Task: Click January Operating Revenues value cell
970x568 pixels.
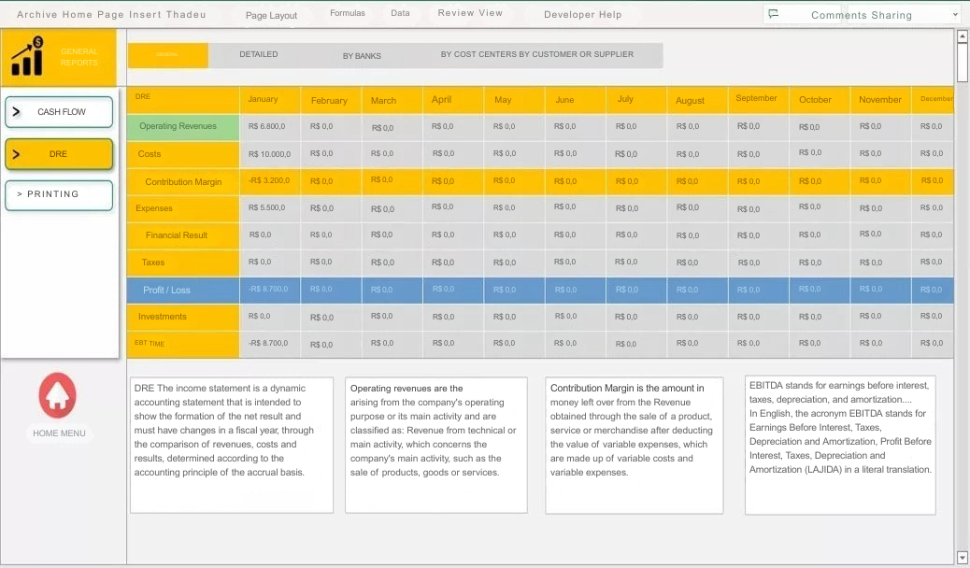Action: (269, 126)
